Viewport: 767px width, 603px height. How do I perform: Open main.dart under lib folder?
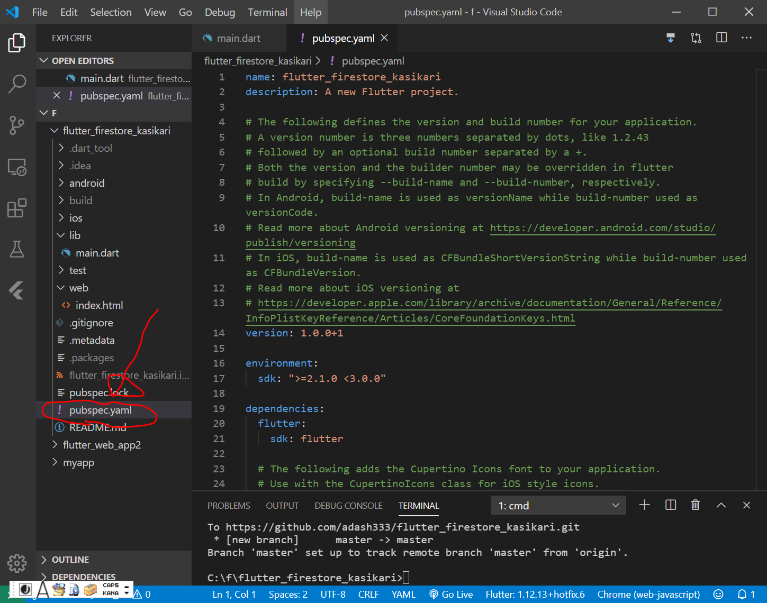coord(97,253)
